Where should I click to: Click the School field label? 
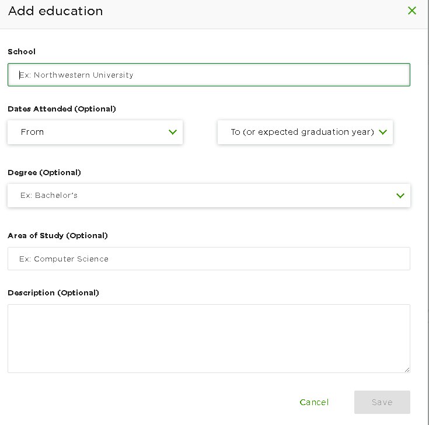(22, 51)
